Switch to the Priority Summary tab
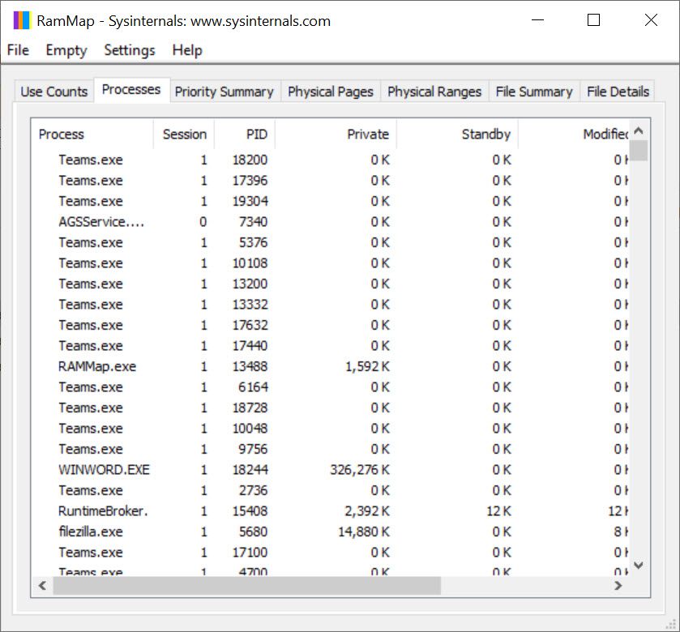Viewport: 680px width, 632px height. (x=225, y=92)
